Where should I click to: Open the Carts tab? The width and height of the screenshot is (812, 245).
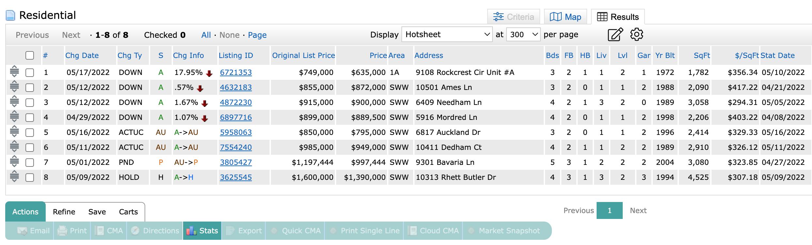(x=128, y=212)
